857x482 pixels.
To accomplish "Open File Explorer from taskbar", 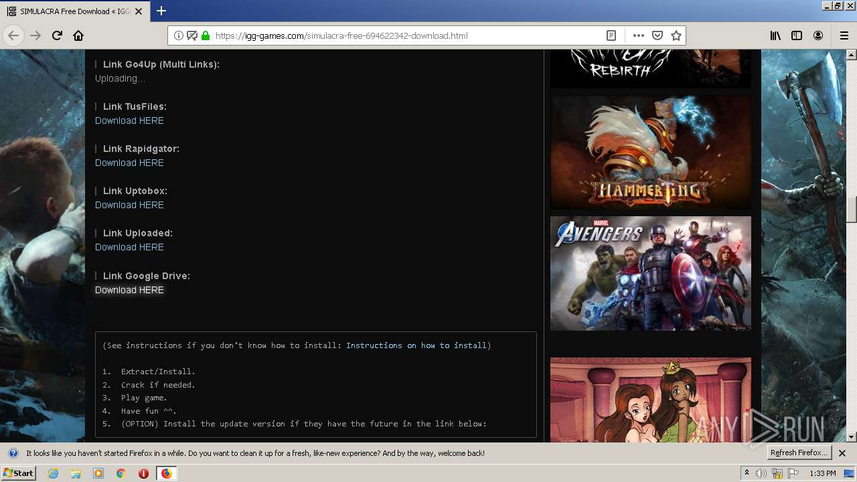I will (76, 473).
